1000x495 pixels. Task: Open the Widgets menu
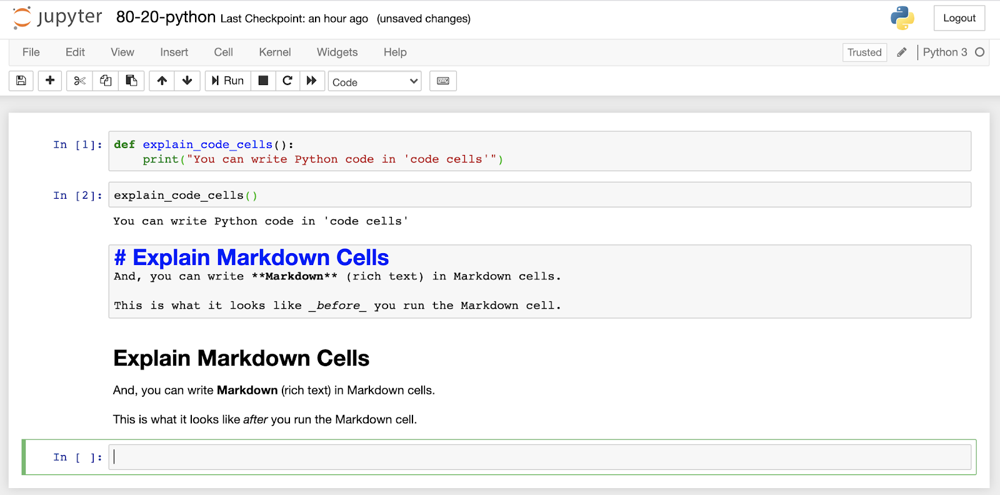(x=337, y=52)
